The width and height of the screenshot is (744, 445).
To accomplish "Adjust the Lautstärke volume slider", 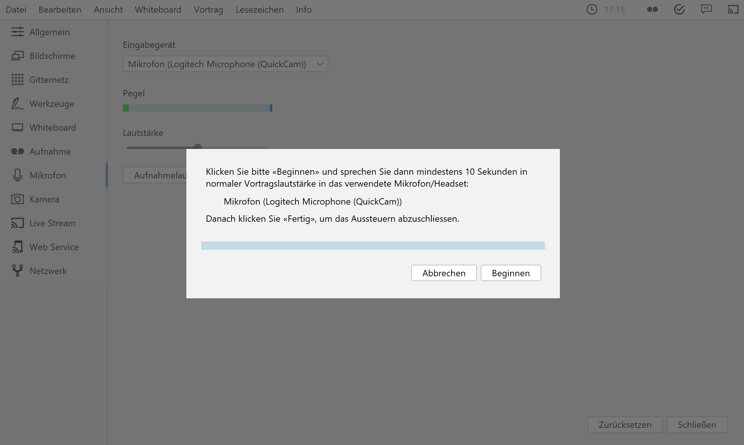I will point(198,147).
